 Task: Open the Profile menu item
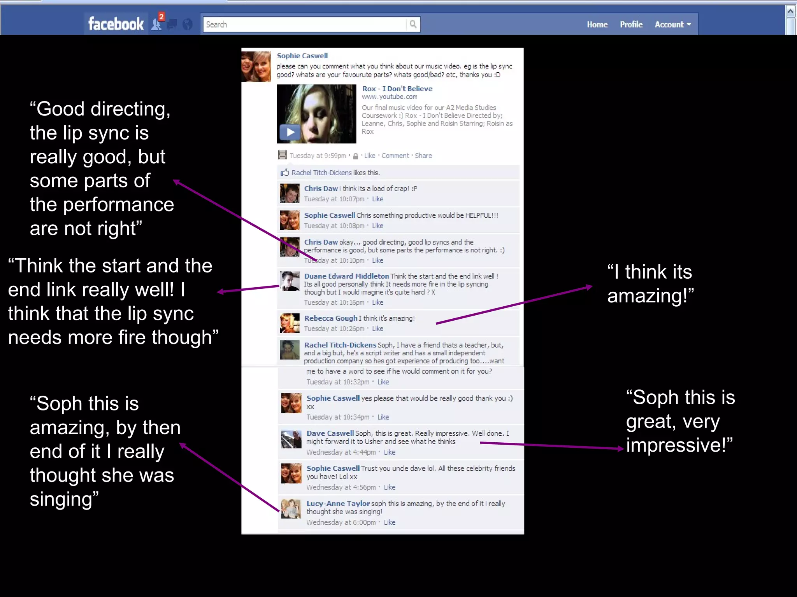(631, 24)
